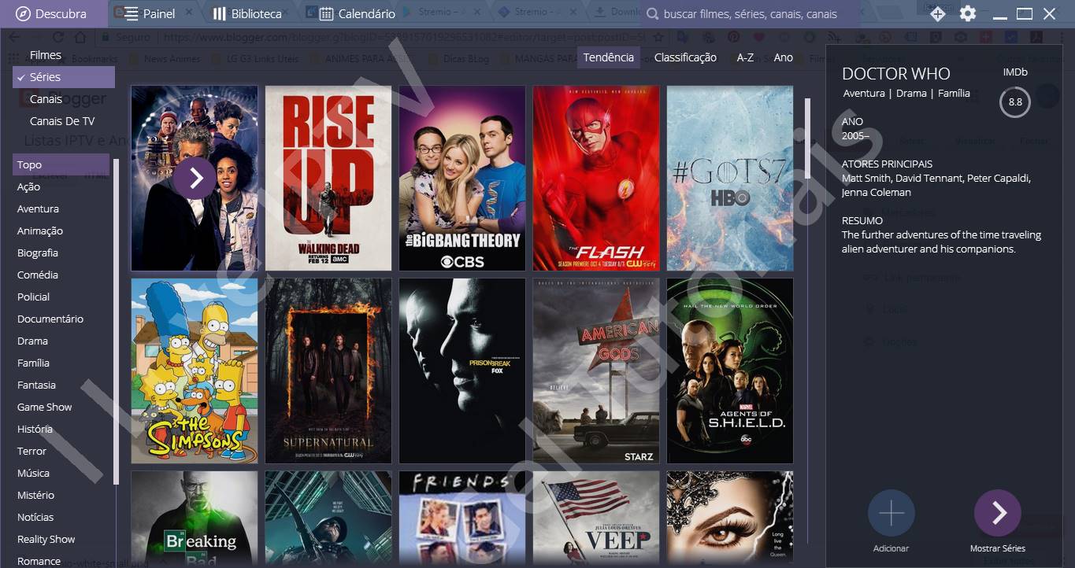Open the Agents of S.H.I.E.L.D. poster
1075x568 pixels.
[730, 371]
